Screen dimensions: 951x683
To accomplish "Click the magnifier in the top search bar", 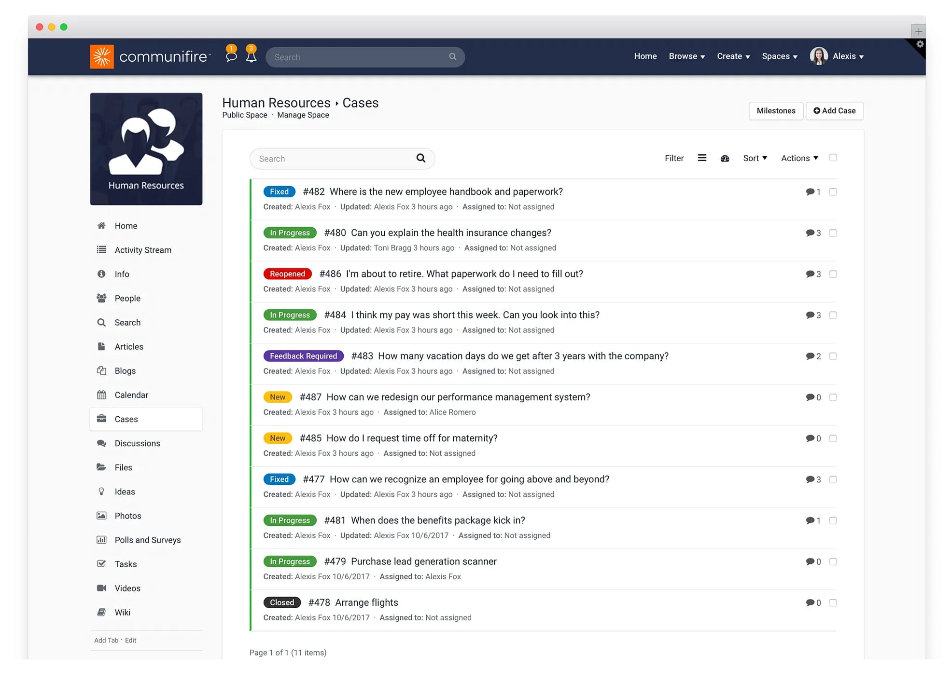I will [x=452, y=56].
